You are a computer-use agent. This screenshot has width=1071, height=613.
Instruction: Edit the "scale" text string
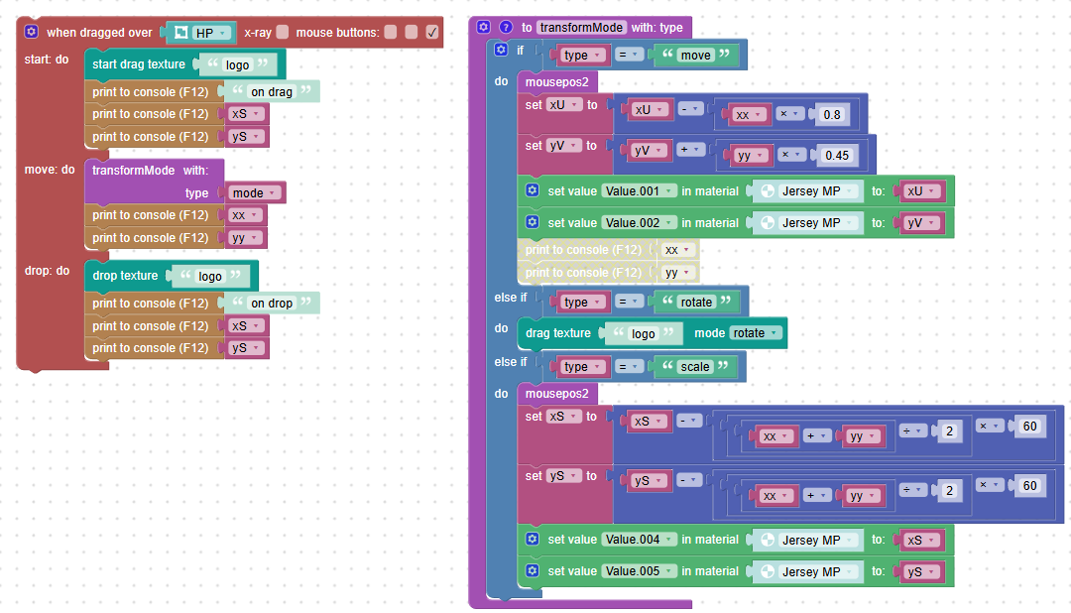tap(694, 366)
